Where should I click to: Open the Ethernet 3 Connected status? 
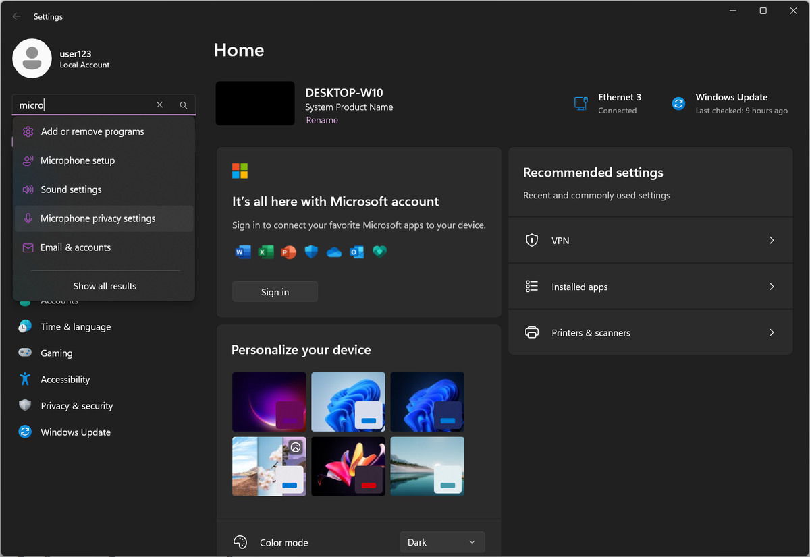[607, 103]
